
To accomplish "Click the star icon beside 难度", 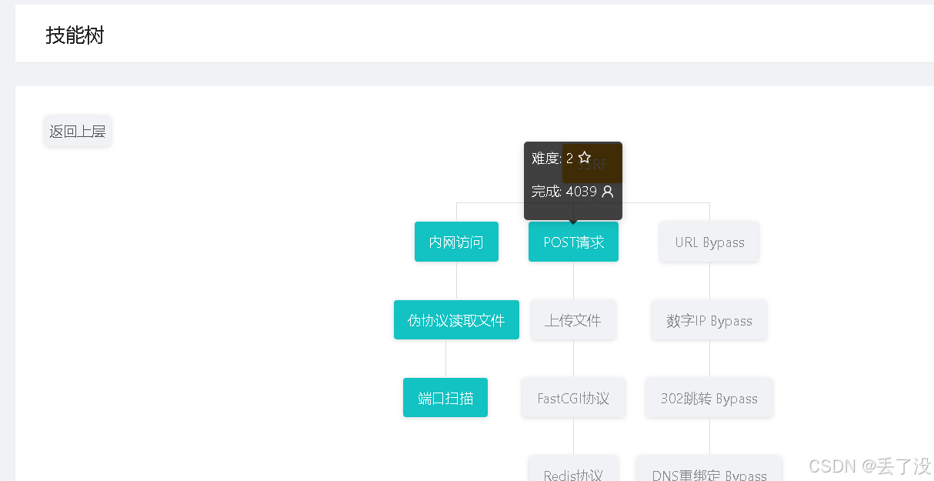I will click(584, 158).
